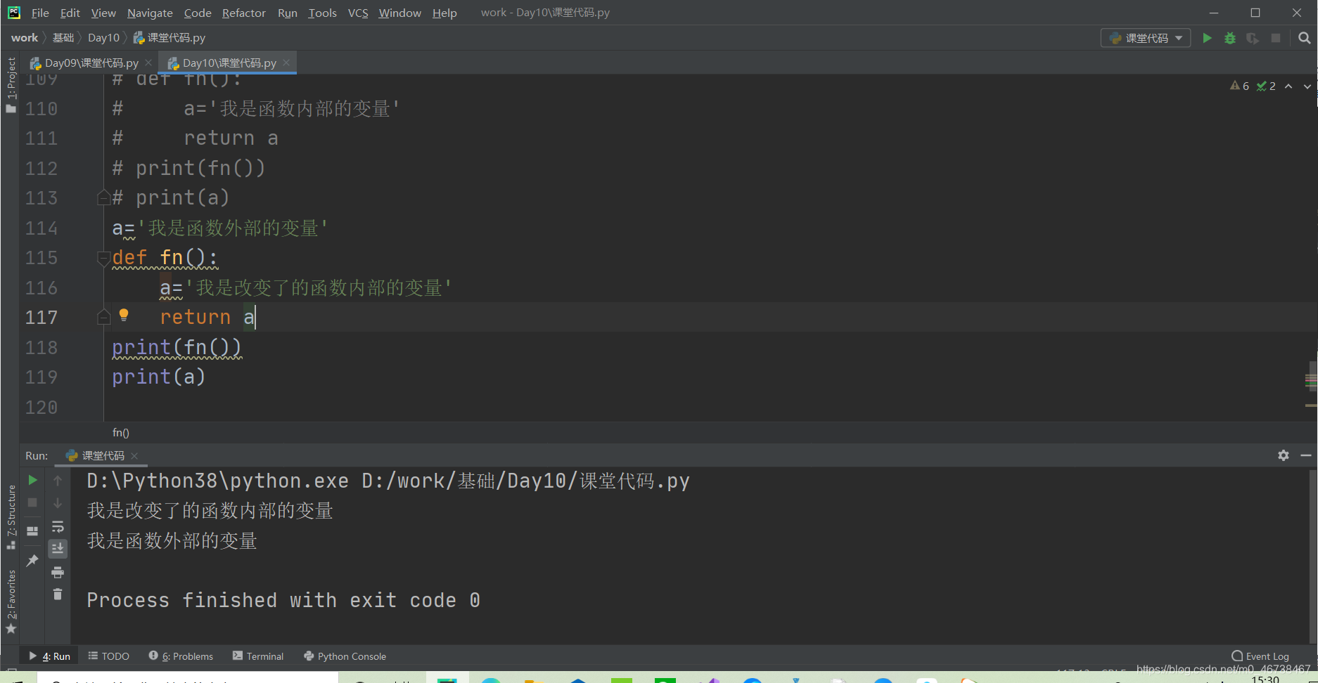Open the Window menu
Image resolution: width=1318 pixels, height=683 pixels.
tap(399, 13)
